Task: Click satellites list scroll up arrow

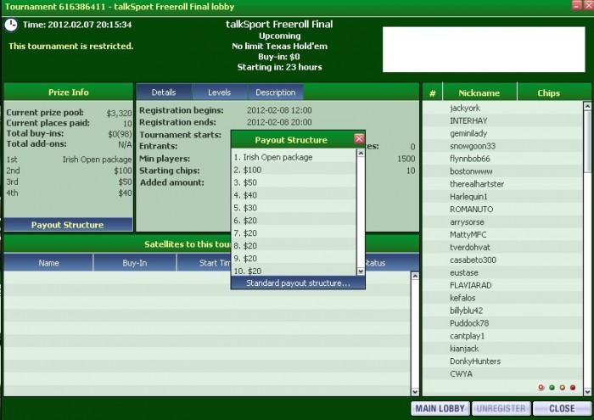Action: coord(415,276)
